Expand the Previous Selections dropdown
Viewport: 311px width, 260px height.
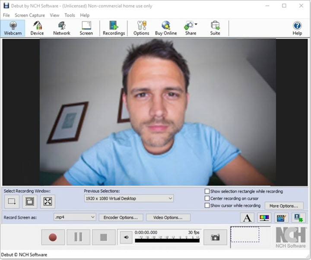click(169, 199)
